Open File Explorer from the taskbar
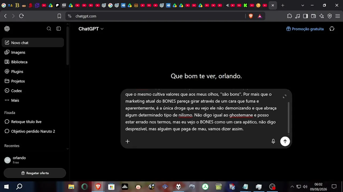 71,187
